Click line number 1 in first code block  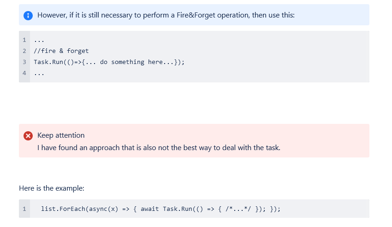pyautogui.click(x=24, y=40)
